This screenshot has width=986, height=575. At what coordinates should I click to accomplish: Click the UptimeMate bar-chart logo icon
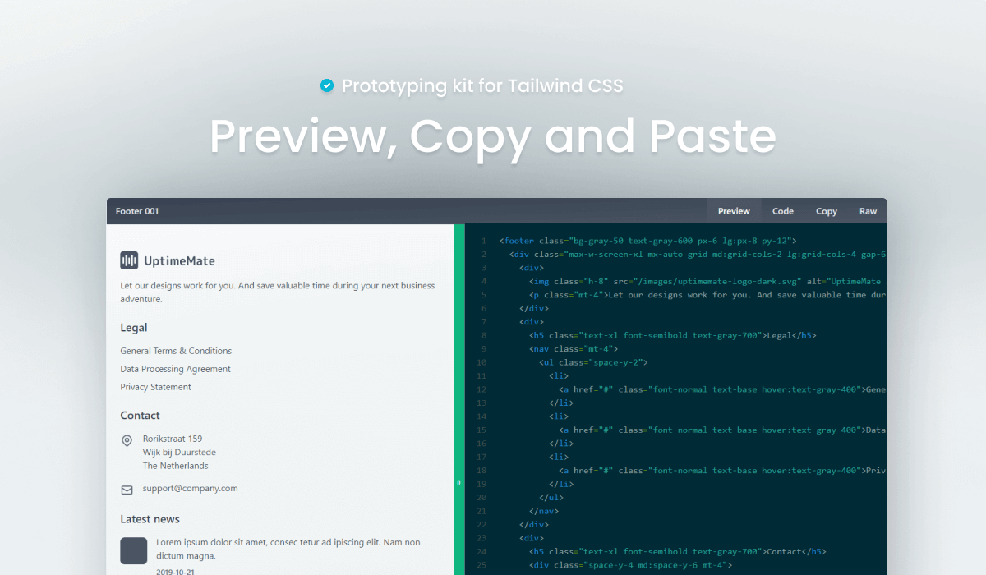pos(129,260)
